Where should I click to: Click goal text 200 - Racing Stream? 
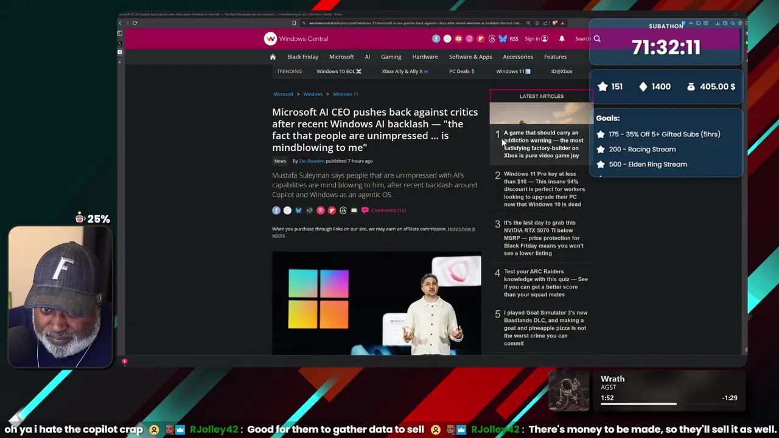click(642, 149)
